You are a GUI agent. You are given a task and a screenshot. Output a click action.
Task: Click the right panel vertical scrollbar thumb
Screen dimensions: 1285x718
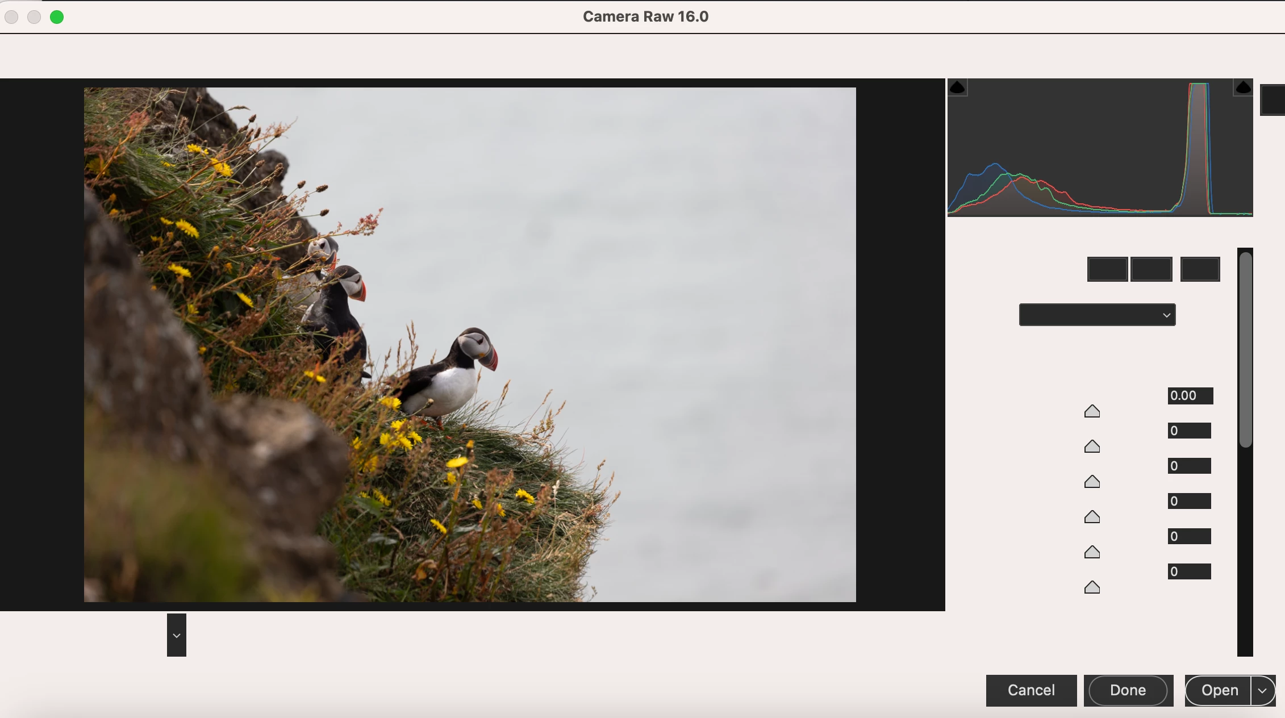tap(1245, 349)
